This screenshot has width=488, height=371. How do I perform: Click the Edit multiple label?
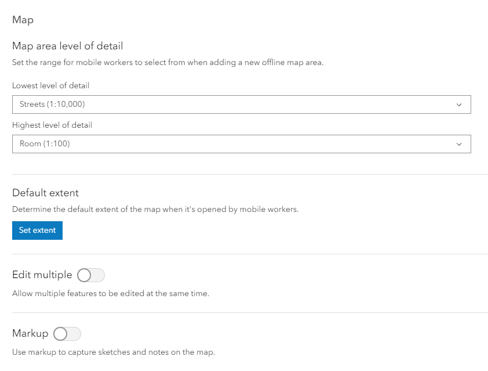pos(42,275)
